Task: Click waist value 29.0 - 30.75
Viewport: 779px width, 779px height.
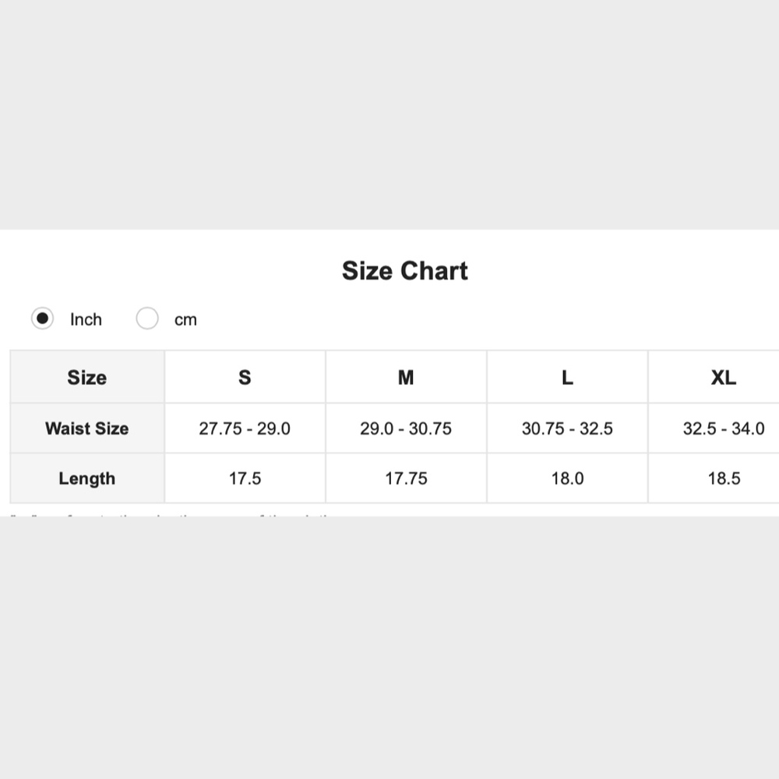Action: (x=406, y=428)
